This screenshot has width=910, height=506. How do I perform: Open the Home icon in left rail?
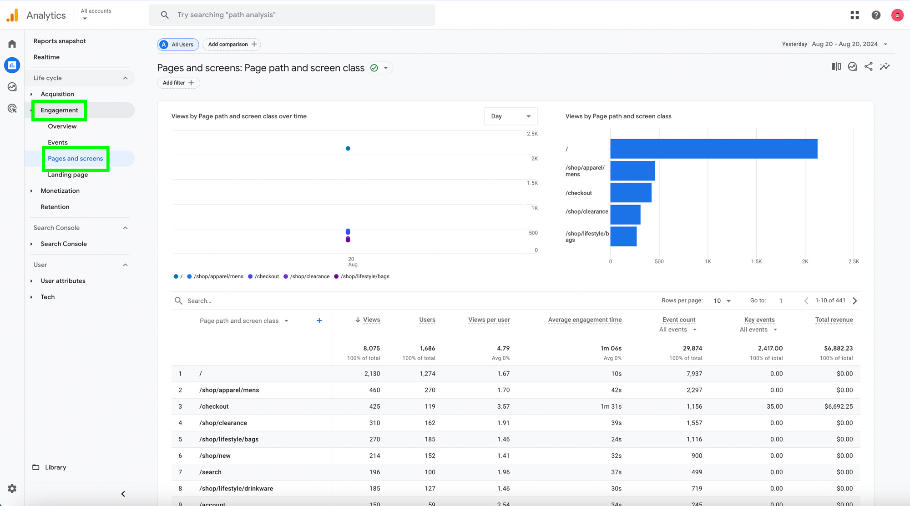[x=12, y=44]
